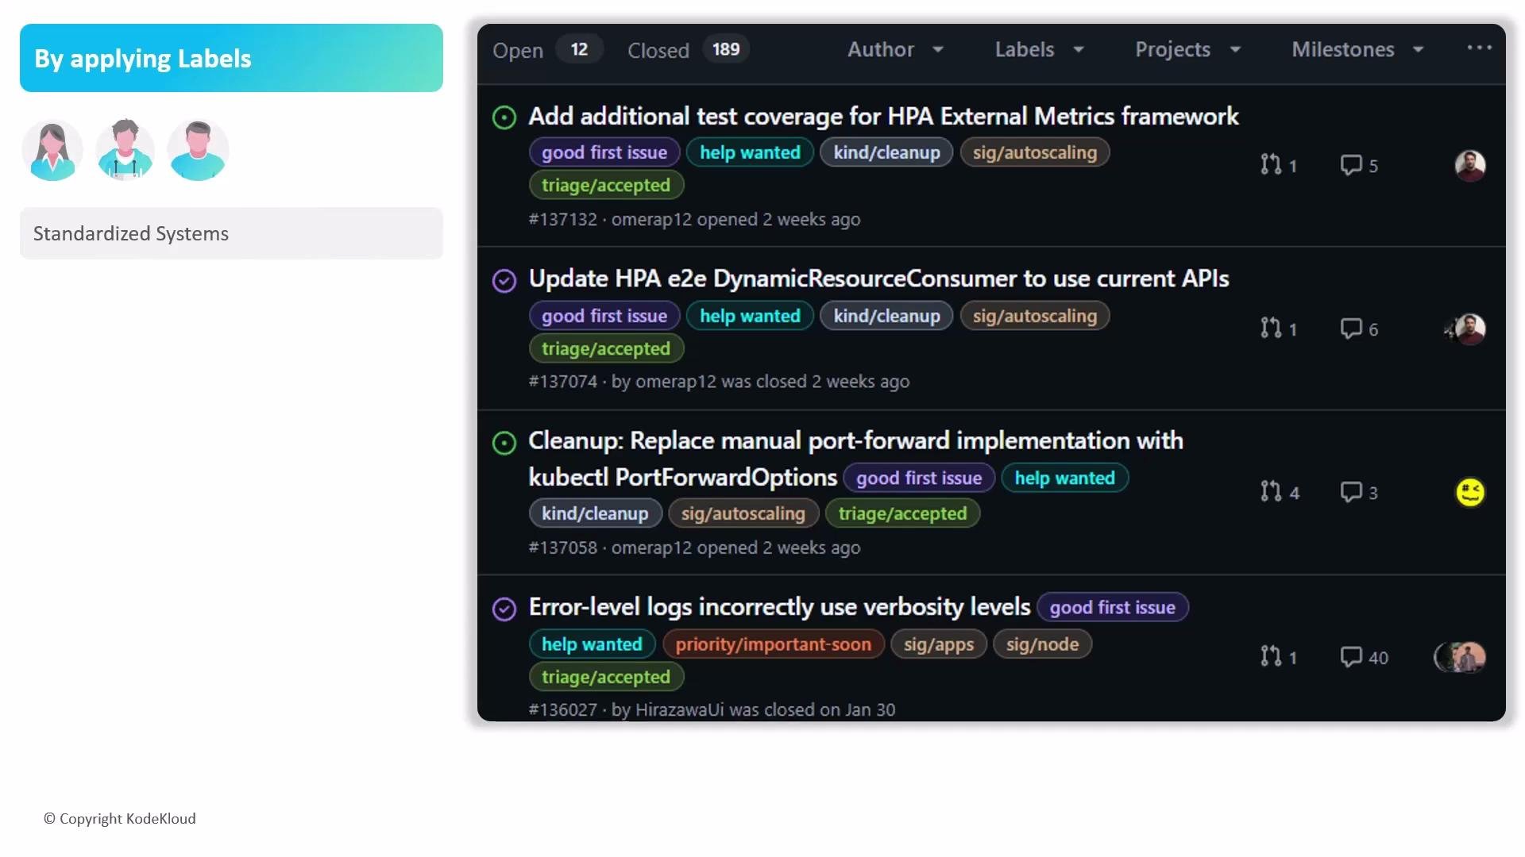Click the closed issues count badge '189'
Screen dimensions: 1525x857
click(725, 49)
